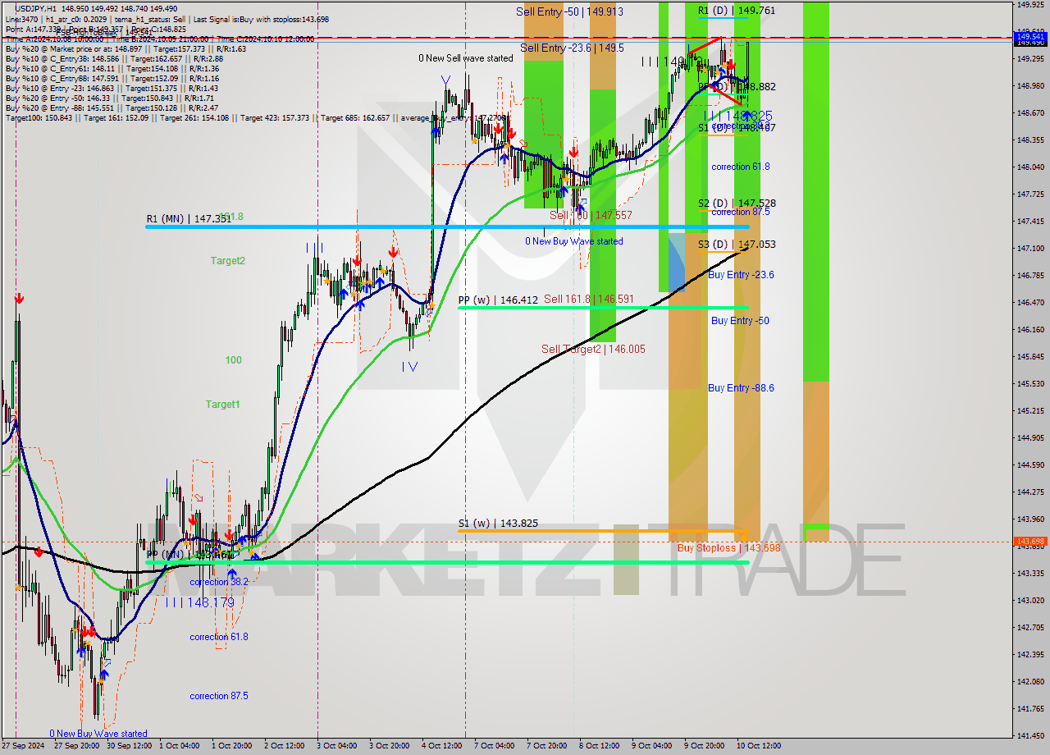
Task: Click the green 'Target1' label
Action: tap(222, 405)
